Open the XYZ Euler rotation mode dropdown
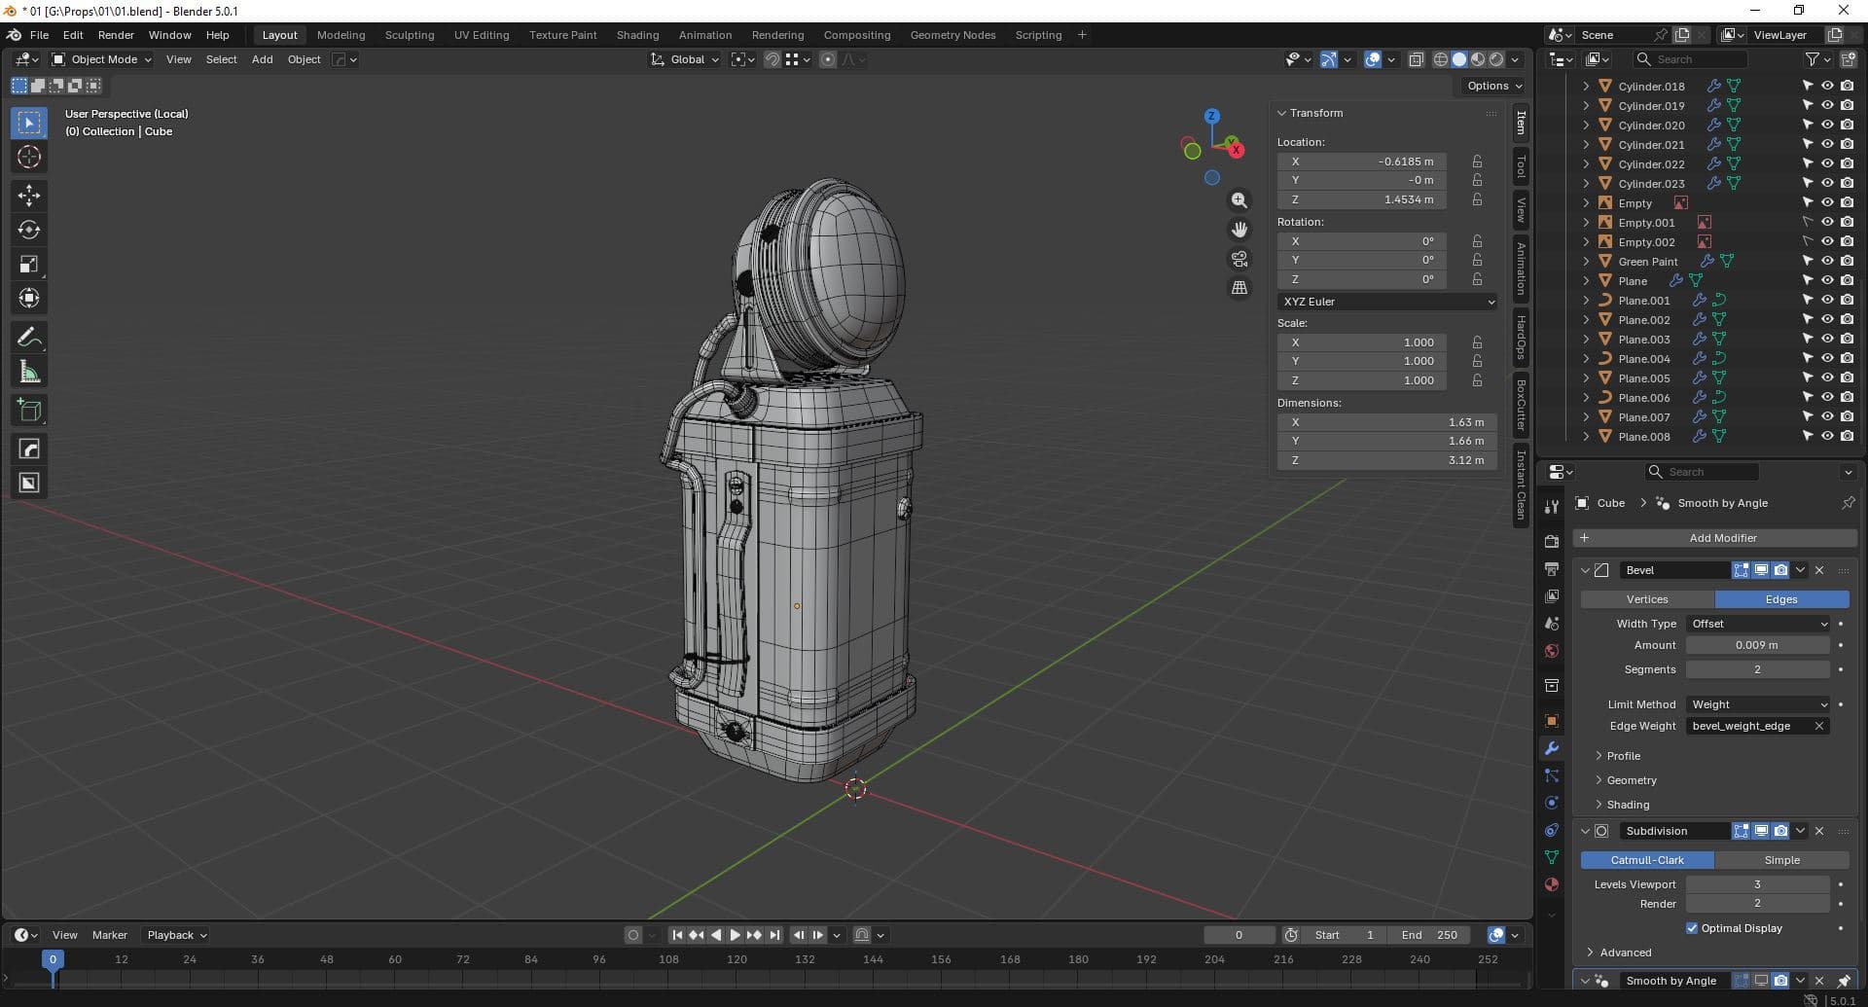The height and width of the screenshot is (1007, 1868). coord(1386,302)
